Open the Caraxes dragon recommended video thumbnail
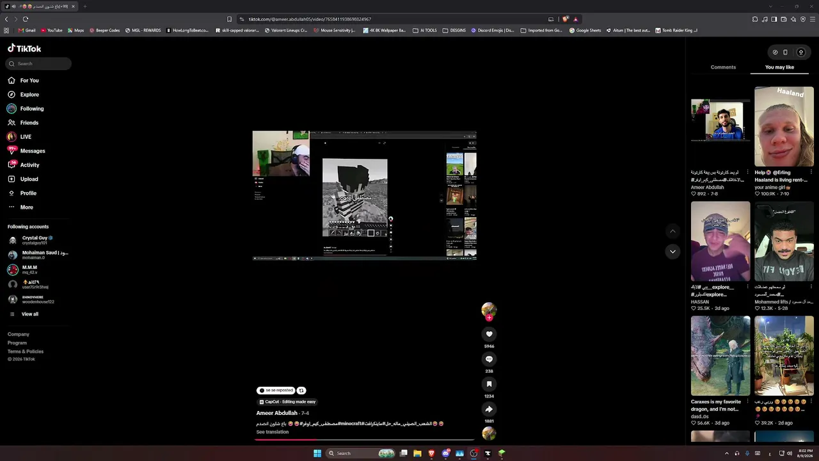Screen dimensions: 819x461 720,356
